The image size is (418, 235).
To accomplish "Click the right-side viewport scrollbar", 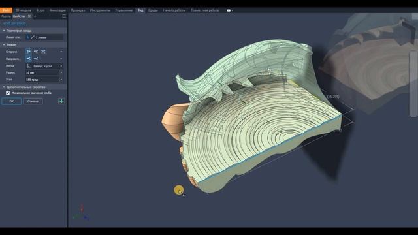I will (x=413, y=84).
